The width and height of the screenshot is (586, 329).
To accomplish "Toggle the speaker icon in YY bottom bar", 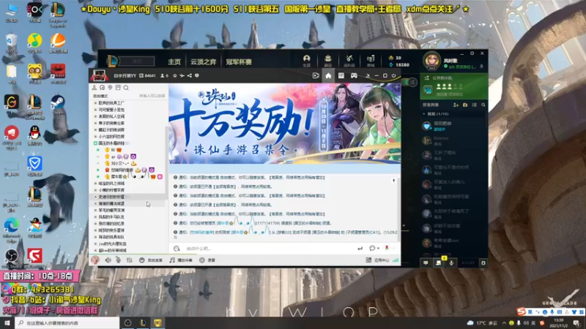I will click(x=108, y=260).
